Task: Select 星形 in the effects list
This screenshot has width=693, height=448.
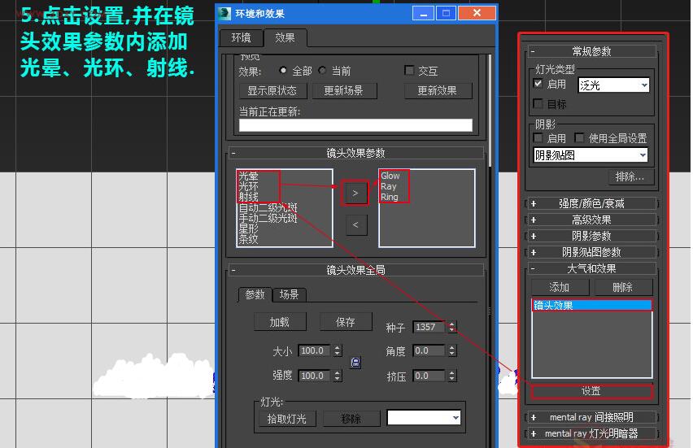Action: [248, 228]
